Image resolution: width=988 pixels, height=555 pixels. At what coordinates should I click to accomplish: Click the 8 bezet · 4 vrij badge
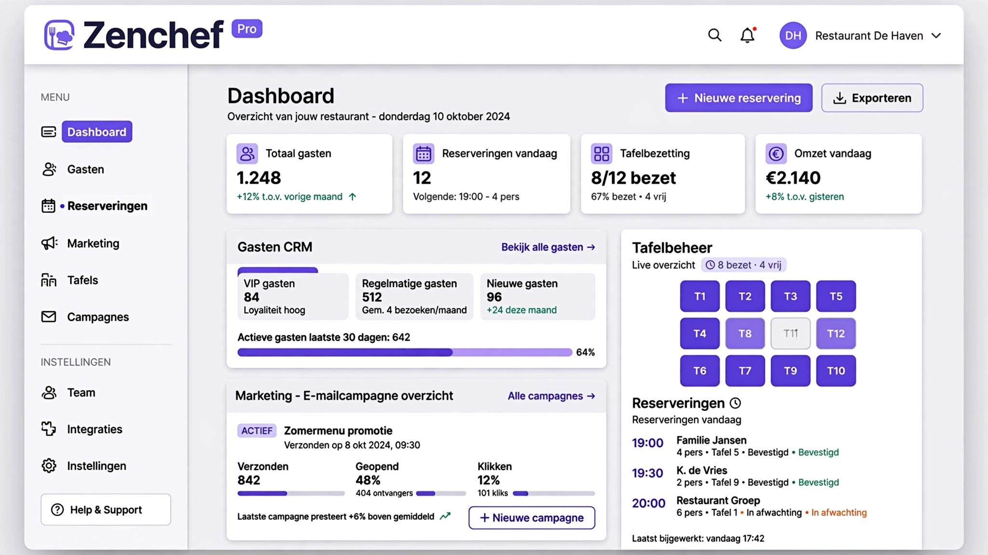pyautogui.click(x=744, y=265)
